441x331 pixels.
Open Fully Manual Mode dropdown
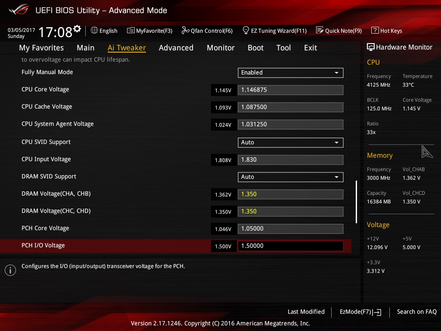coord(291,72)
